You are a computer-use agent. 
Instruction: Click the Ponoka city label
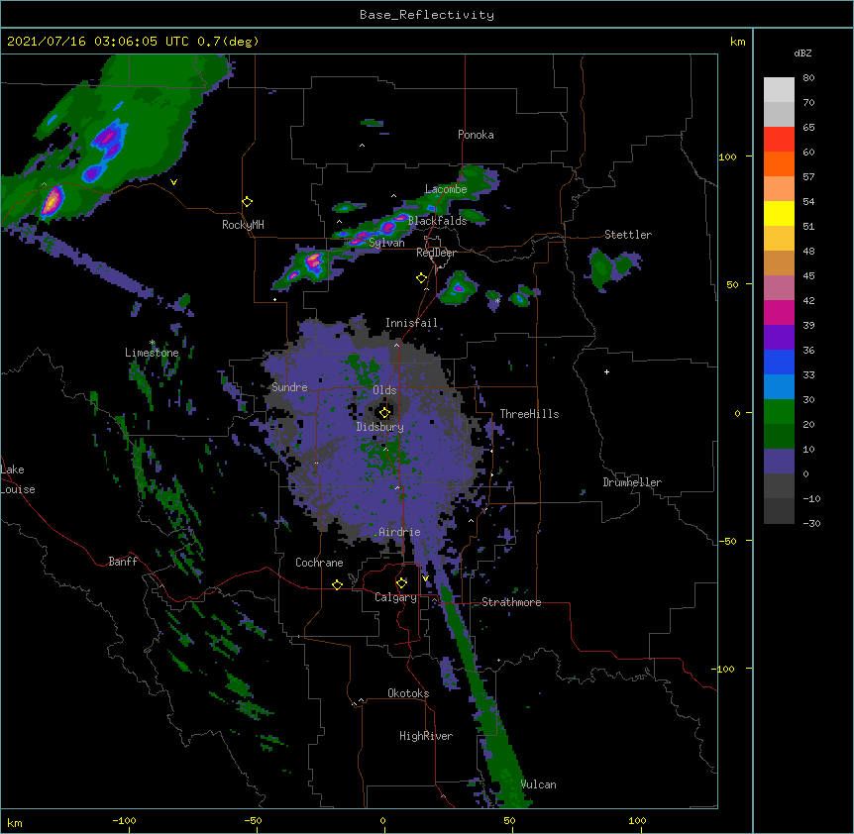tap(476, 135)
